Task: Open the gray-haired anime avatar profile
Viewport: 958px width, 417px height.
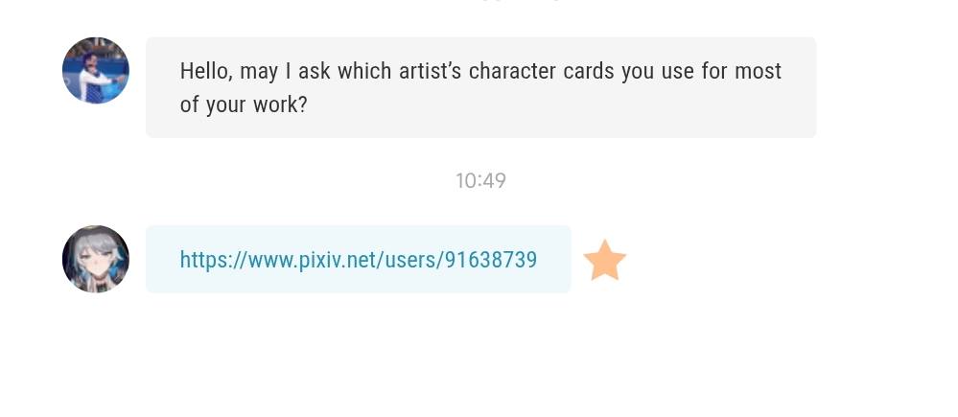Action: pos(96,259)
